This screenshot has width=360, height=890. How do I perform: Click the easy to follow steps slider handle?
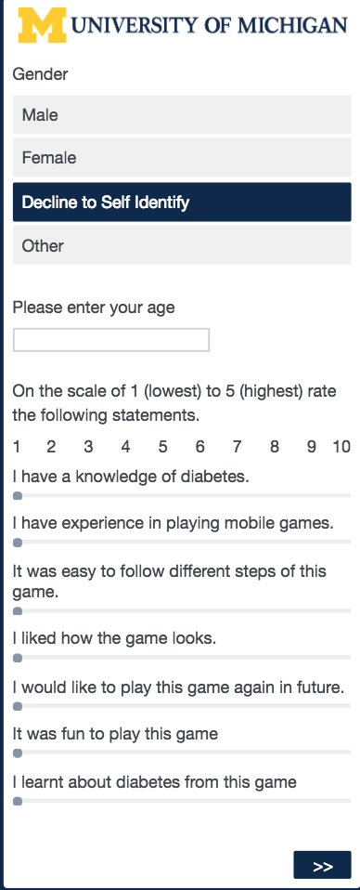18,611
